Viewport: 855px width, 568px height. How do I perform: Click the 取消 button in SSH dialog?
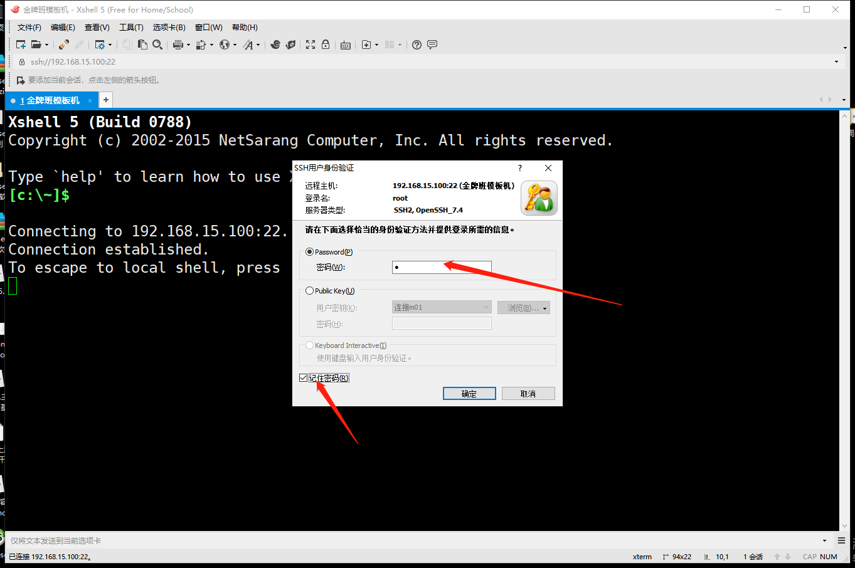point(528,394)
